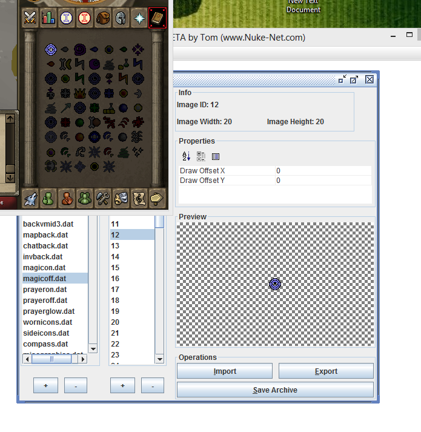This screenshot has height=432, width=421.
Task: Maximize the internal editor frame
Action: [x=354, y=79]
